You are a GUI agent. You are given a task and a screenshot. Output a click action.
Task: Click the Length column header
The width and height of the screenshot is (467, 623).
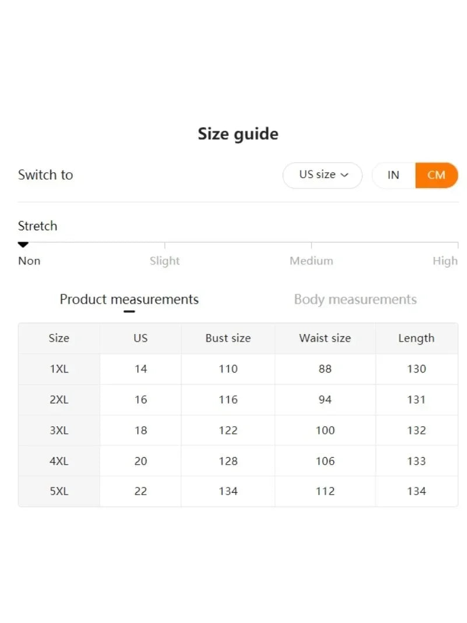[x=416, y=338]
